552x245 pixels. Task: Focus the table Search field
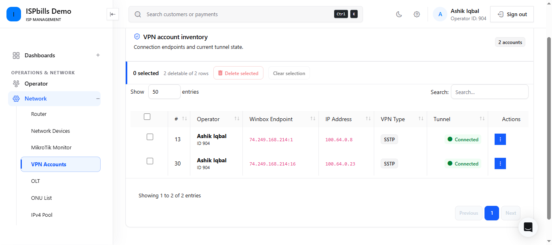coord(490,92)
